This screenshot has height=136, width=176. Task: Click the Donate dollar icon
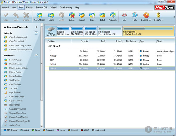(158, 15)
